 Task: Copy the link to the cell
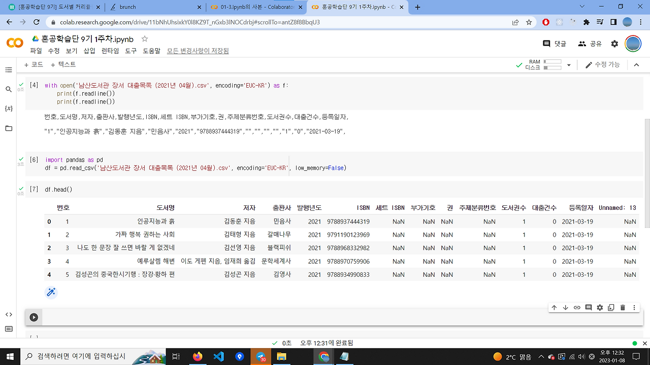576,307
